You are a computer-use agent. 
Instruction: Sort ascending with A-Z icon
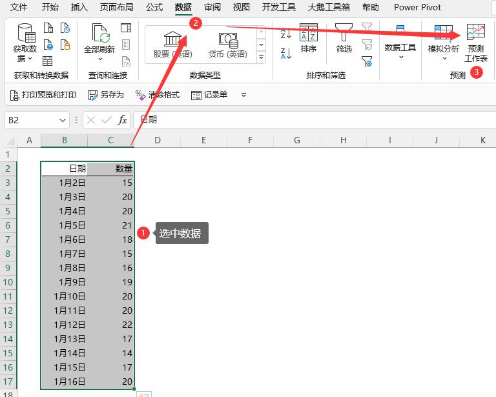(x=285, y=33)
